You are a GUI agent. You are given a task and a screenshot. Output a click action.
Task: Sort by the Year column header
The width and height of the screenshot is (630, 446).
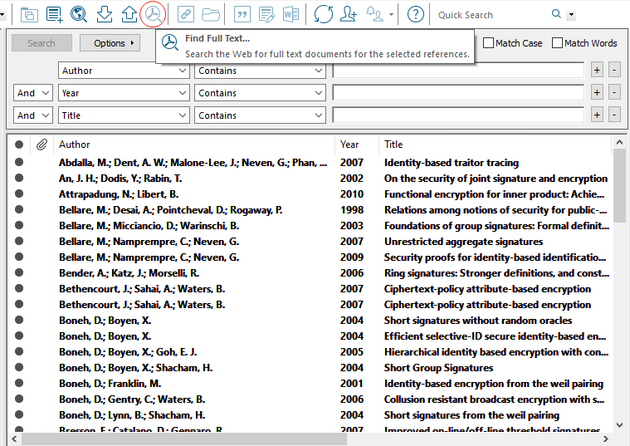[x=357, y=145]
